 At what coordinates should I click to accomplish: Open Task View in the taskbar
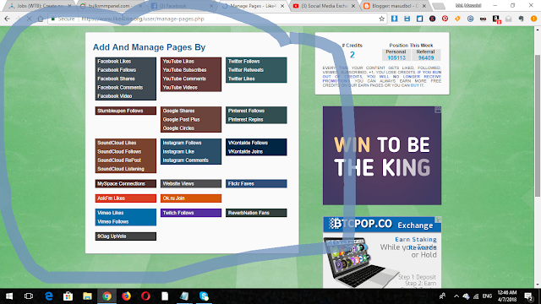point(29,296)
